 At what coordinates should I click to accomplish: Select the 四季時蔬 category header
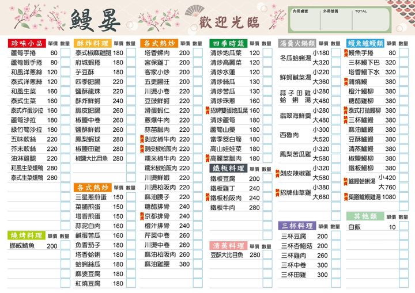pos(228,43)
